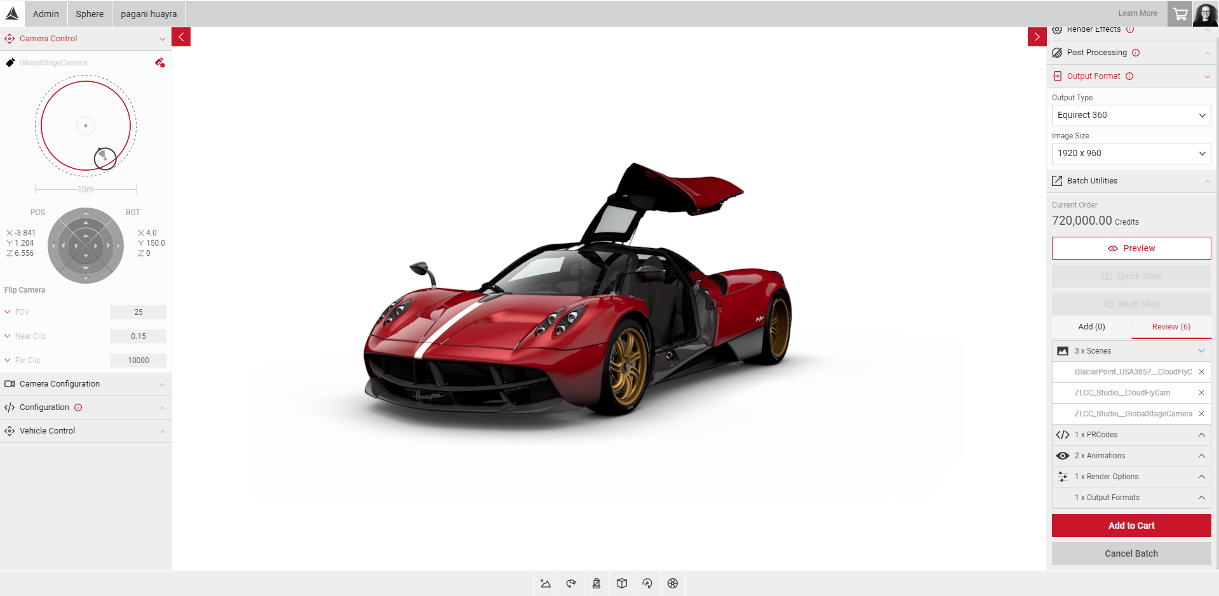The height and width of the screenshot is (596, 1219).
Task: Collapse the 3 x Scenes list
Action: [x=1201, y=351]
